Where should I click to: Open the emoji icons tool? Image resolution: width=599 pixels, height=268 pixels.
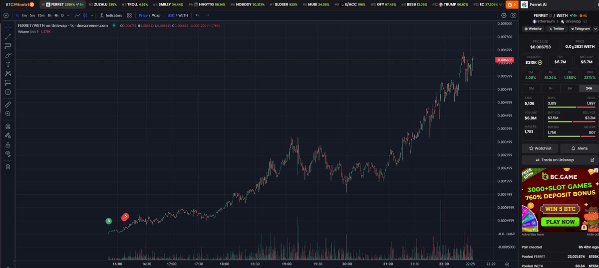tap(8, 92)
